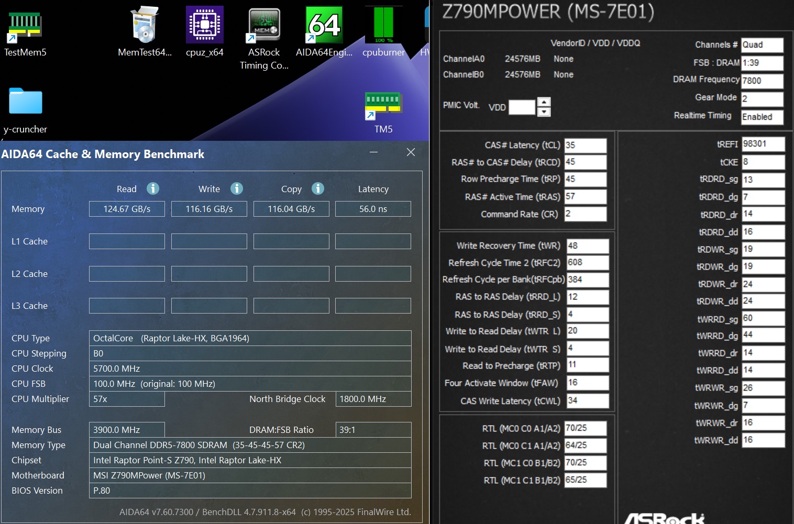Click the tWRRD_dg field showing 44
The image size is (794, 524).
[764, 336]
